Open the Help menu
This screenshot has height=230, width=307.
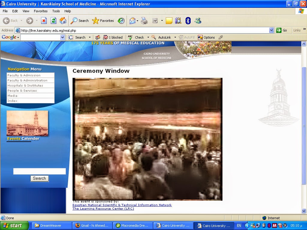[x=67, y=11]
